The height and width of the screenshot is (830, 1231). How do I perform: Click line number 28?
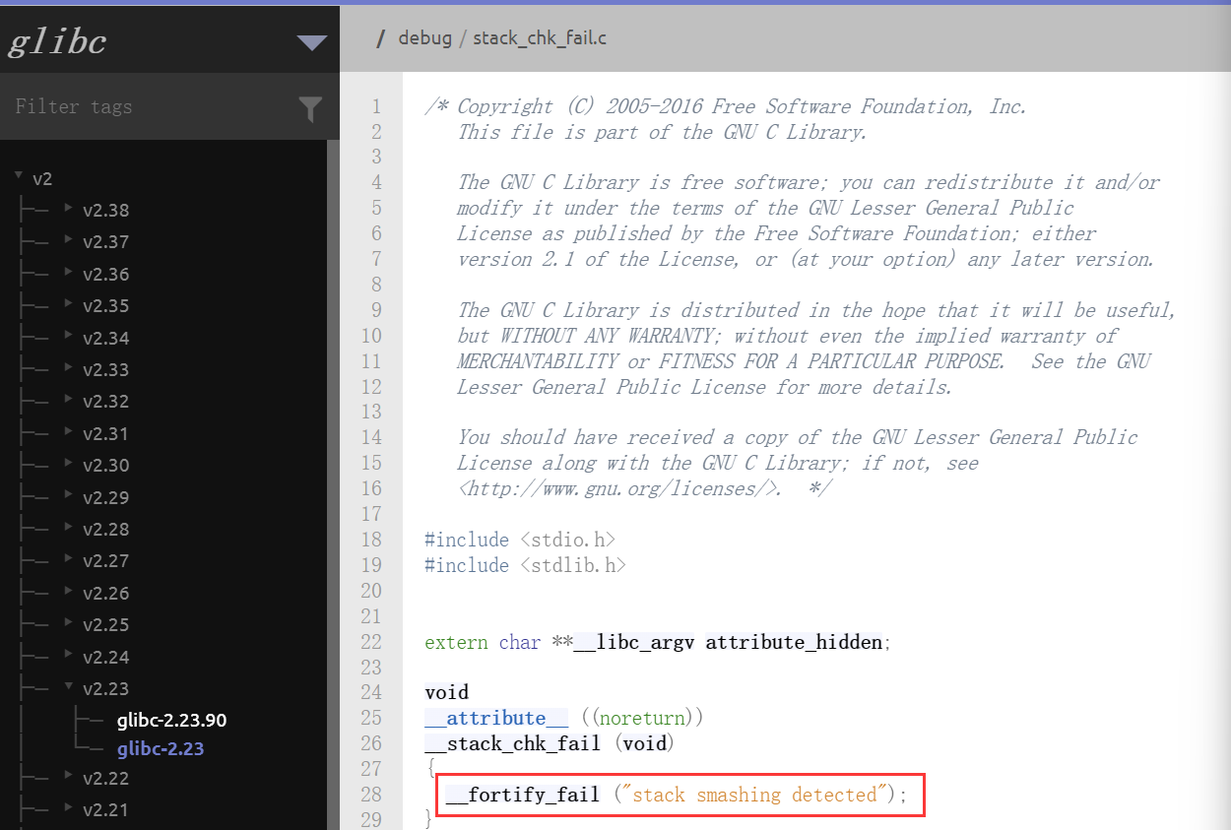pos(371,795)
